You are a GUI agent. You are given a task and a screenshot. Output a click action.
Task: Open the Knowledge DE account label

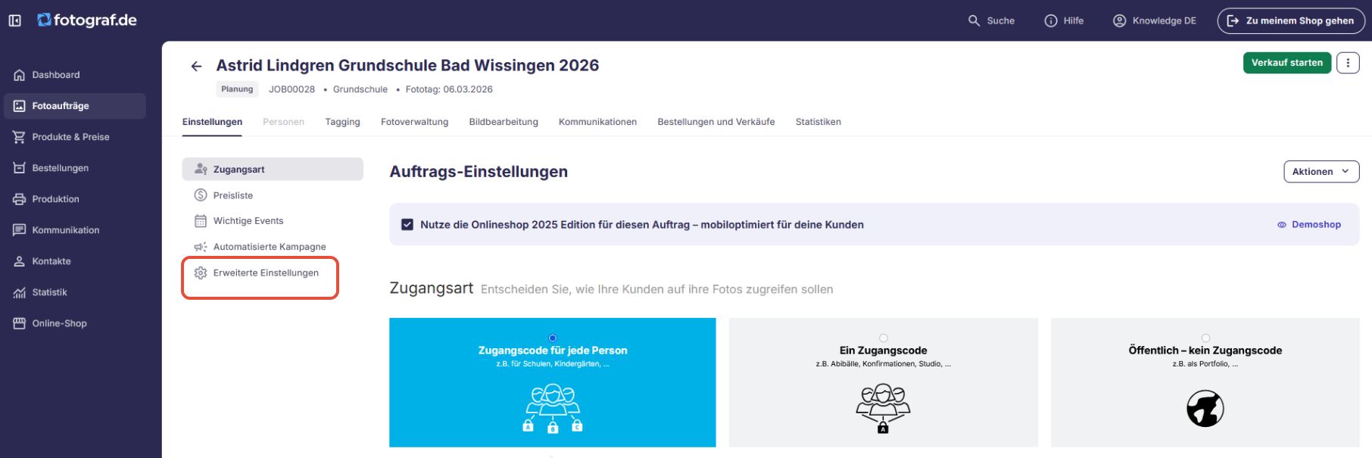[1164, 20]
